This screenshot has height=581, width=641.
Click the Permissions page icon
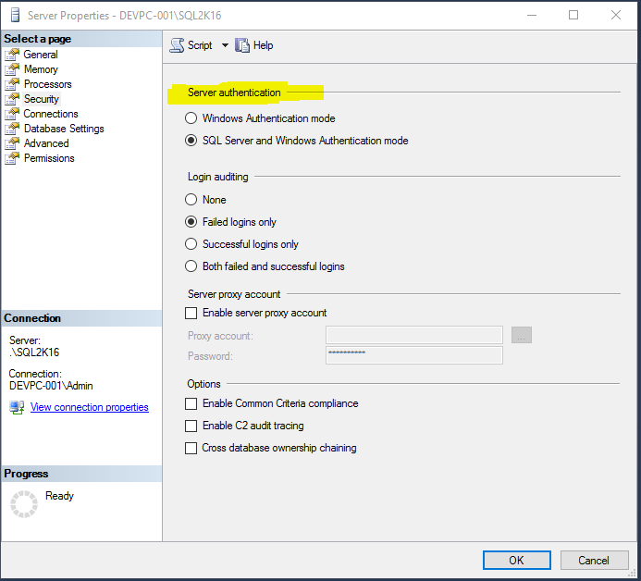12,158
